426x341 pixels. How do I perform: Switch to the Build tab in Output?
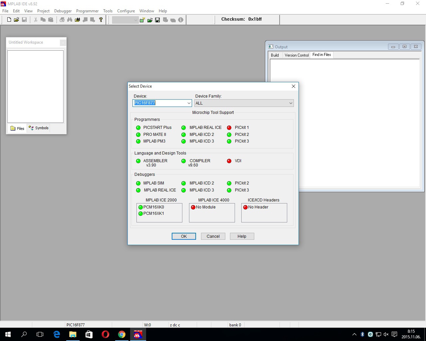pos(275,55)
